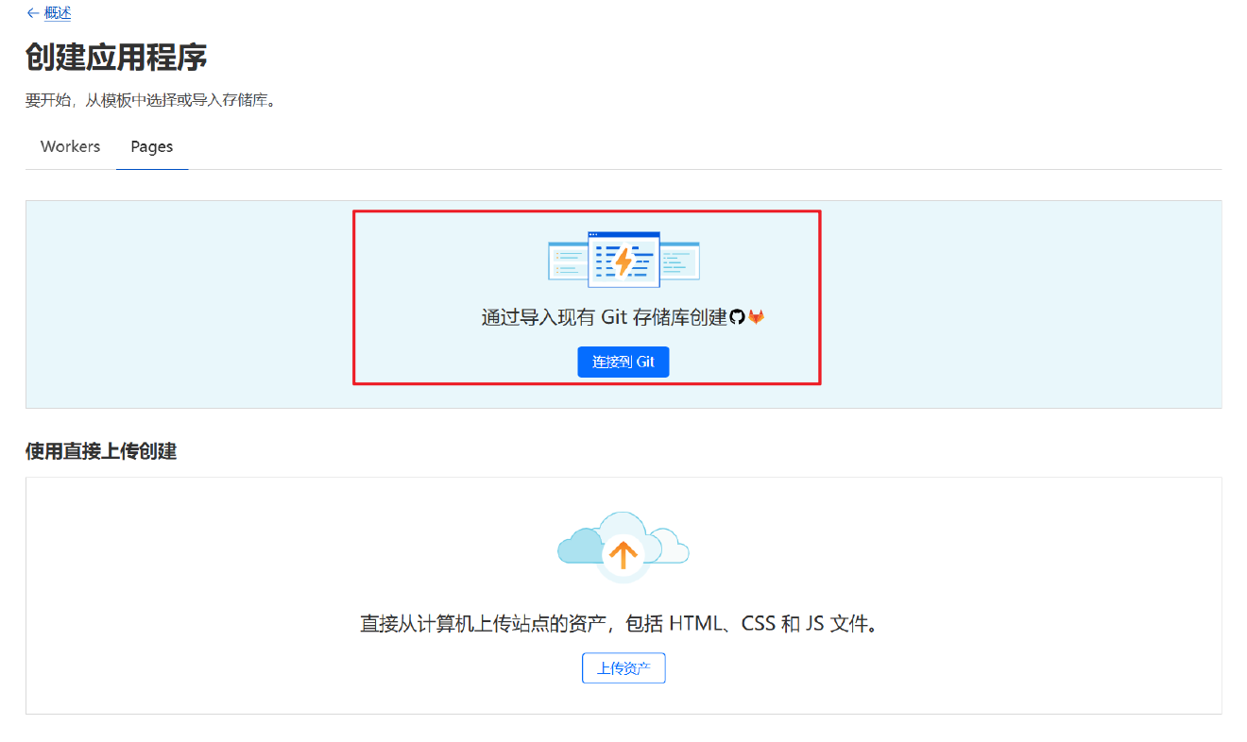The height and width of the screenshot is (742, 1247).
Task: Click the GitHub icon beside the import text
Action: coord(737,316)
